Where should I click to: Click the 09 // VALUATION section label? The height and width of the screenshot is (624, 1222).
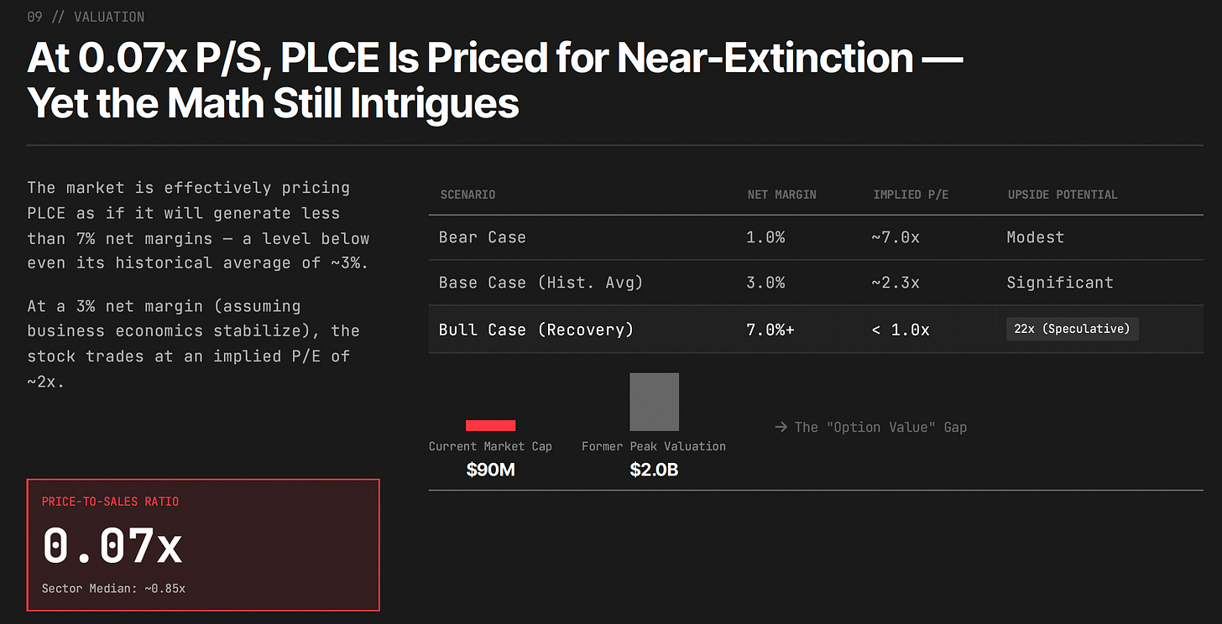click(x=86, y=17)
